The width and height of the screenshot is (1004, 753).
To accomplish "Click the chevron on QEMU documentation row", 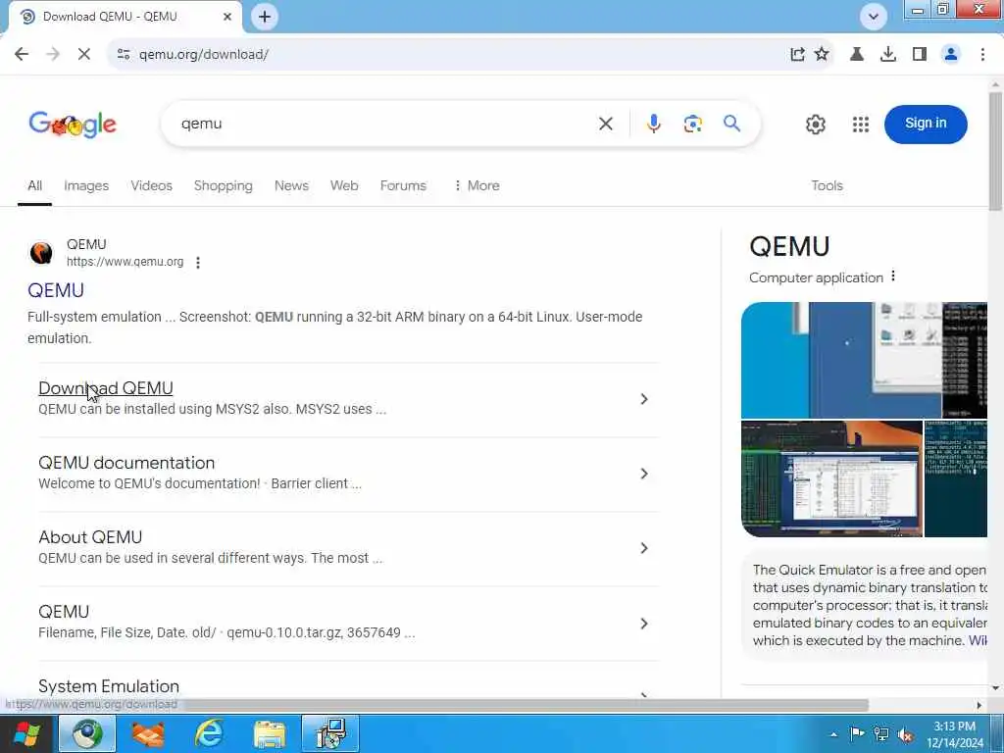I will click(644, 474).
